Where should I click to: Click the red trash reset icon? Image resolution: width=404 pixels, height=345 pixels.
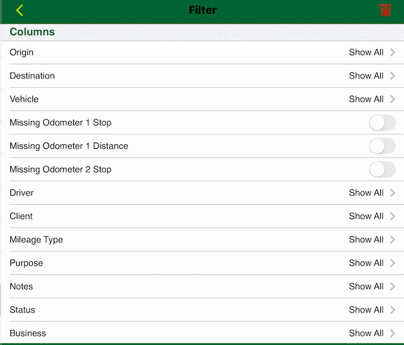(x=385, y=10)
